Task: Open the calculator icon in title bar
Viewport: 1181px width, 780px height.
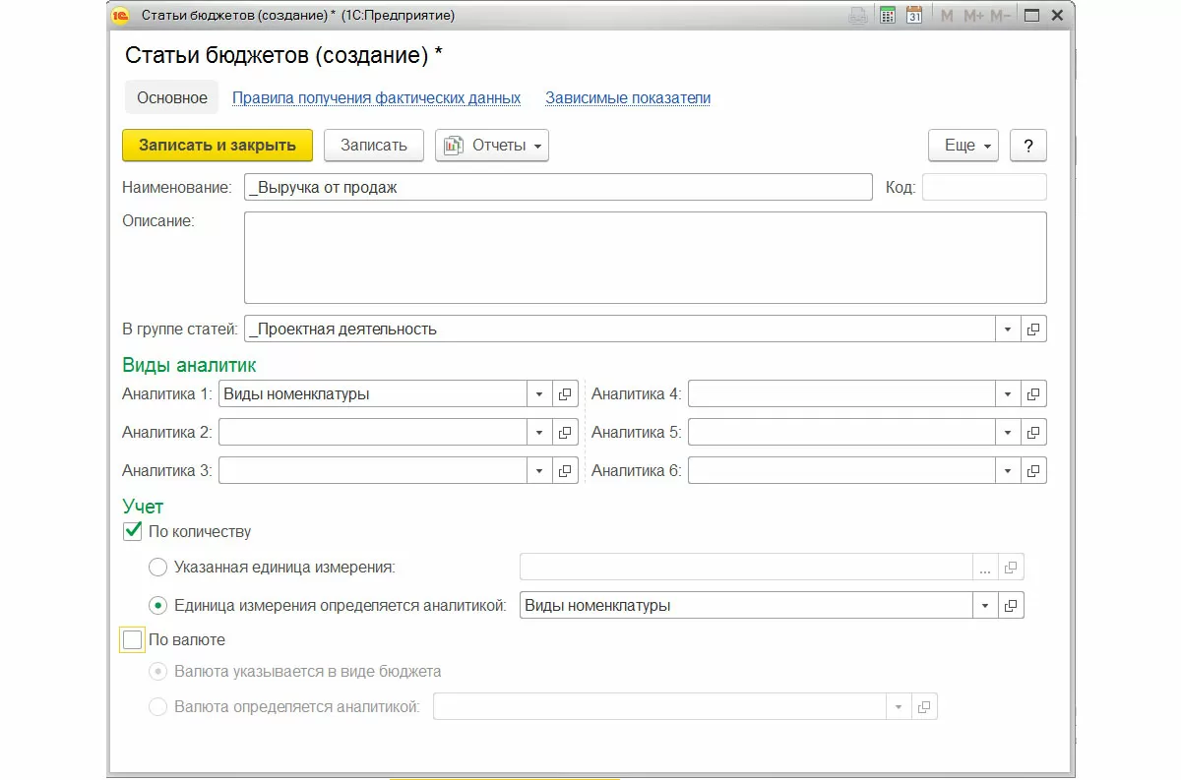Action: click(x=888, y=16)
